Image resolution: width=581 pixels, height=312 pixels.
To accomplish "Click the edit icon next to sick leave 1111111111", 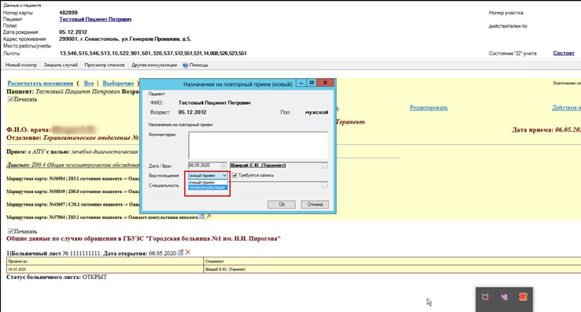I will tap(180, 252).
